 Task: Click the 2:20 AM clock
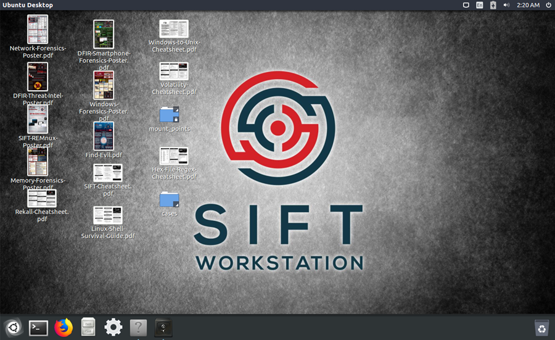coord(528,5)
